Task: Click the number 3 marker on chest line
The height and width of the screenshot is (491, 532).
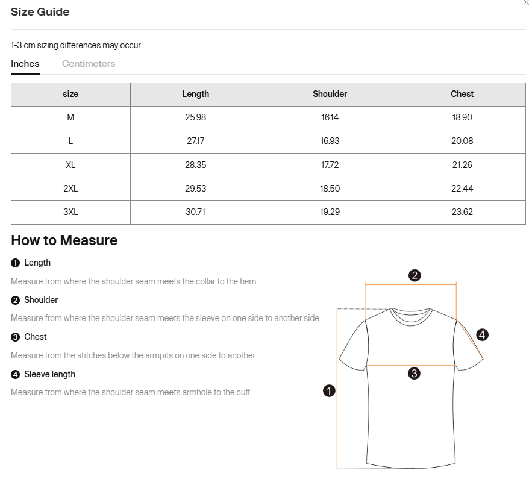Action: pyautogui.click(x=414, y=374)
